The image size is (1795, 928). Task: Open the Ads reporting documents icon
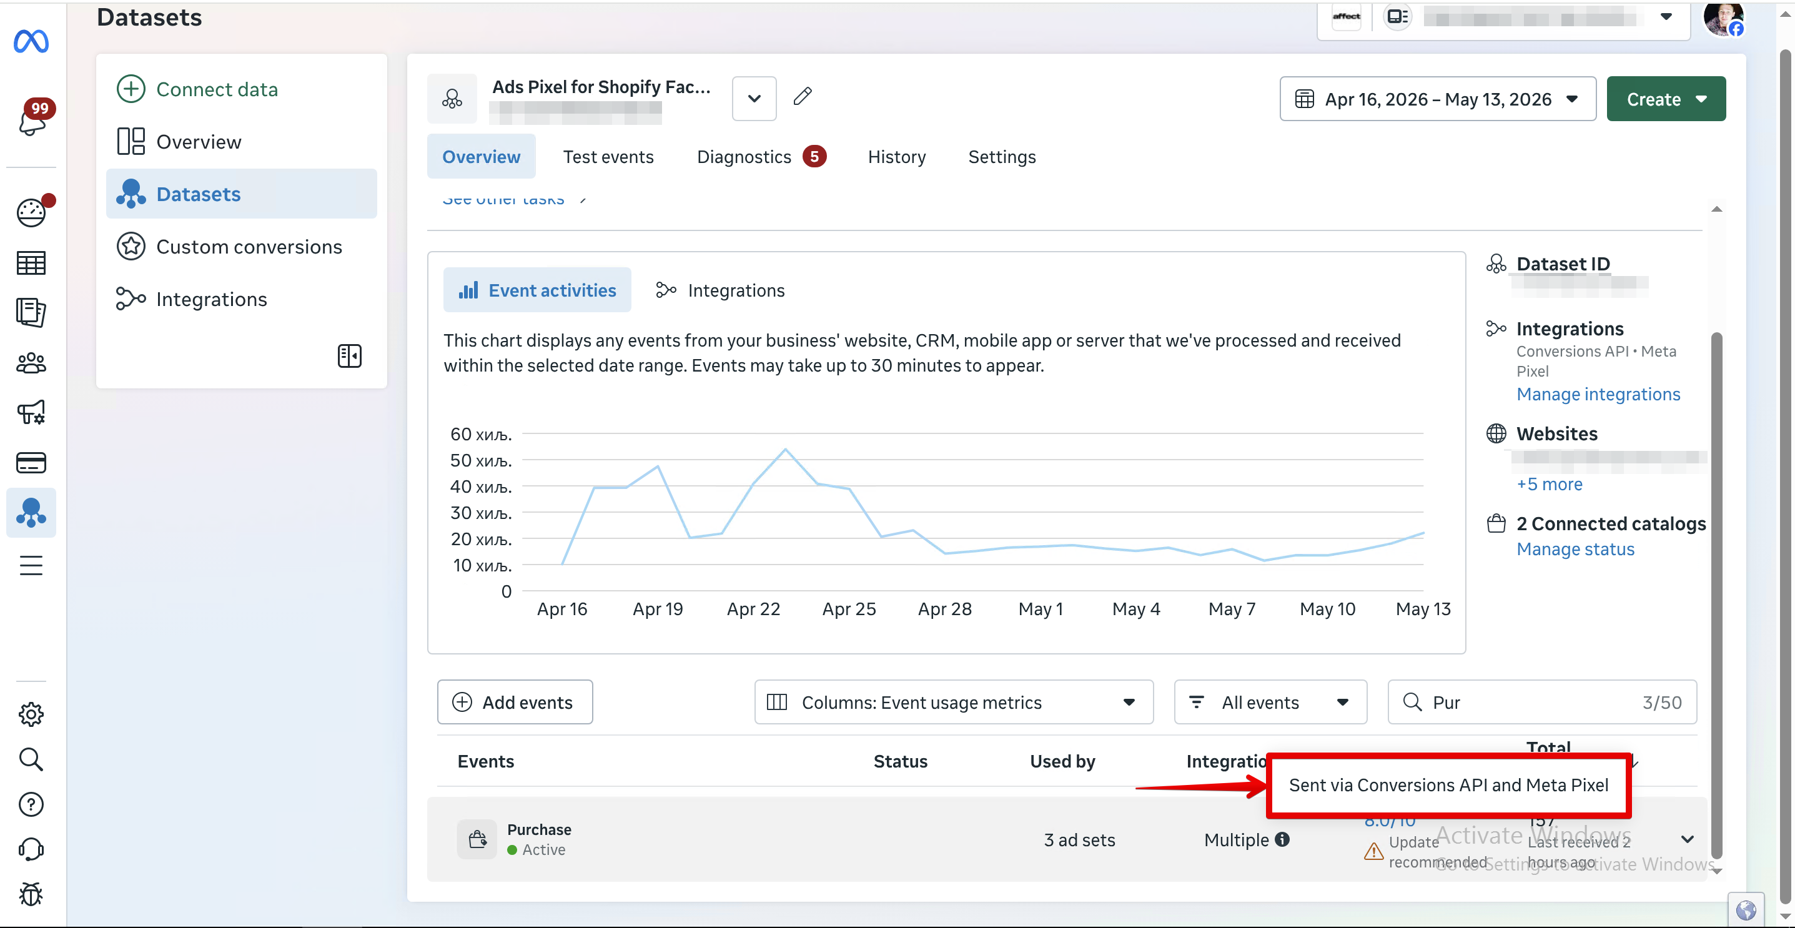click(31, 312)
